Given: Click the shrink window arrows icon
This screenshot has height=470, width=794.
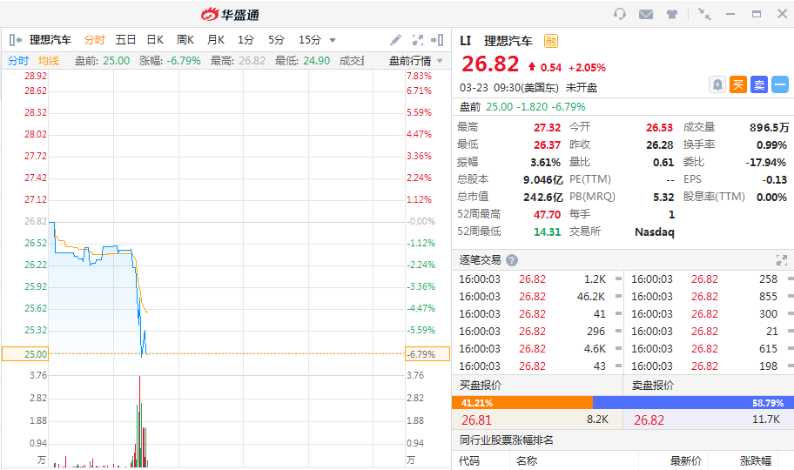Looking at the screenshot, I should [x=703, y=14].
